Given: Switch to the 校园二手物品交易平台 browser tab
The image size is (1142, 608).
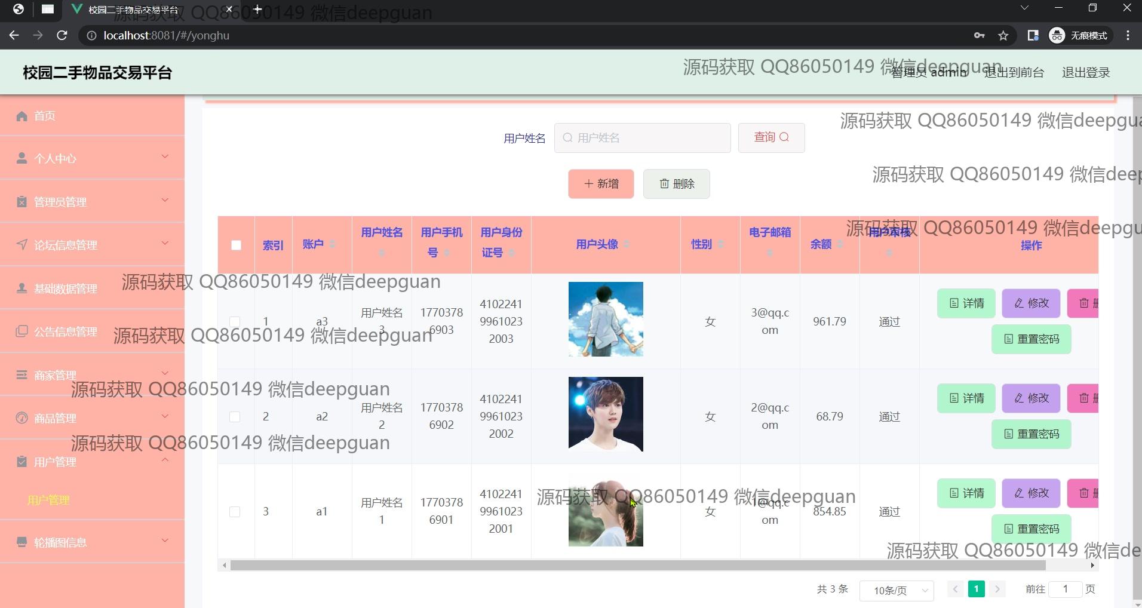Looking at the screenshot, I should pyautogui.click(x=152, y=10).
